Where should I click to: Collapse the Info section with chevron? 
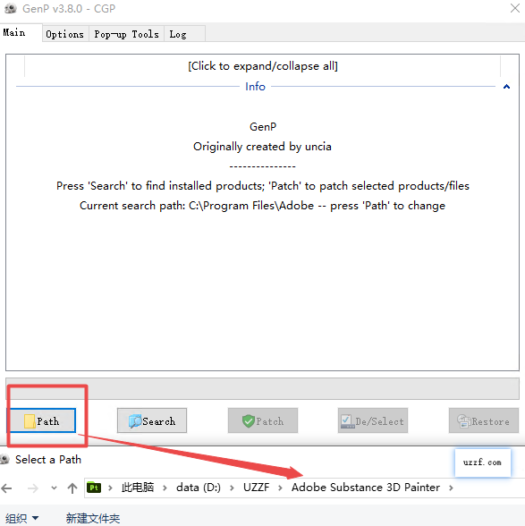click(x=506, y=87)
